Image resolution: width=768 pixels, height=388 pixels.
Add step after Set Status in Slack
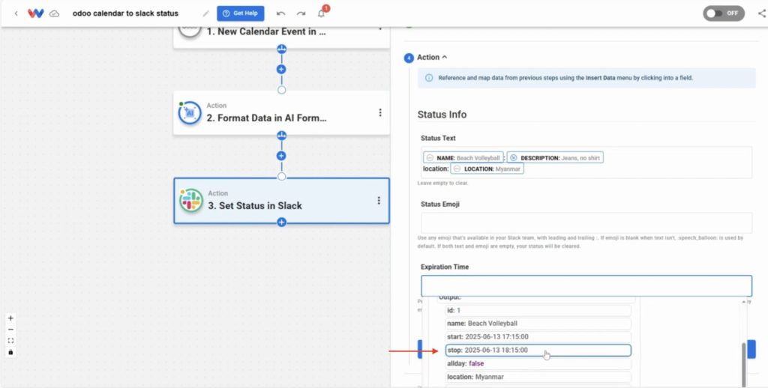click(x=282, y=222)
